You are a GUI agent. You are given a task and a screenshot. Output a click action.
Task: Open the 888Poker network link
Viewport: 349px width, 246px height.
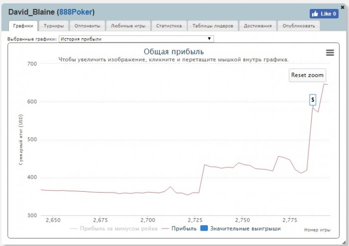[76, 12]
